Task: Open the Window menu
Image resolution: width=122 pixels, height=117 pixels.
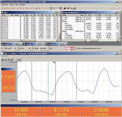Action: [x=23, y=5]
